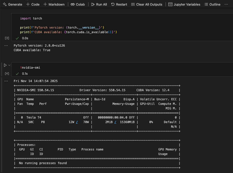Collapse the nvidia-smi cell using its left bar

click(2, 69)
